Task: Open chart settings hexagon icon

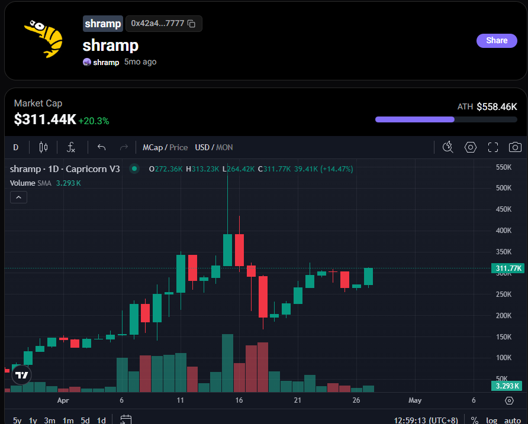Action: tap(471, 147)
